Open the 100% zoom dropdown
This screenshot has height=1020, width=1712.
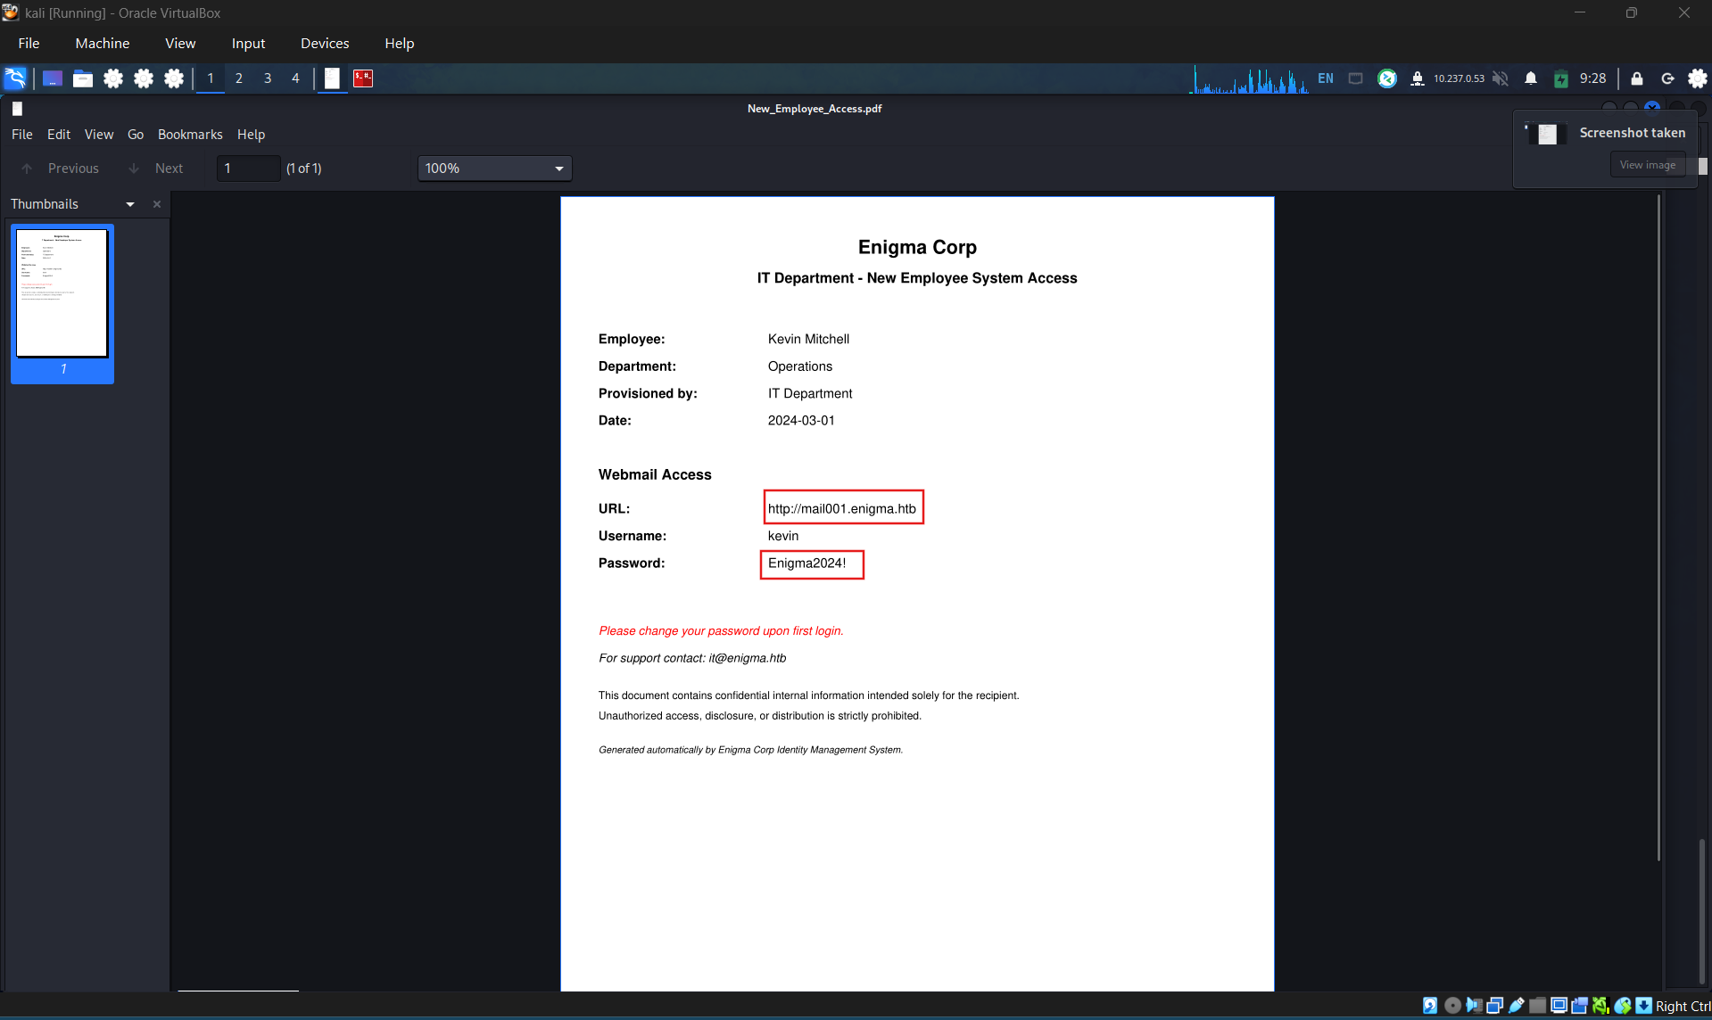point(495,169)
